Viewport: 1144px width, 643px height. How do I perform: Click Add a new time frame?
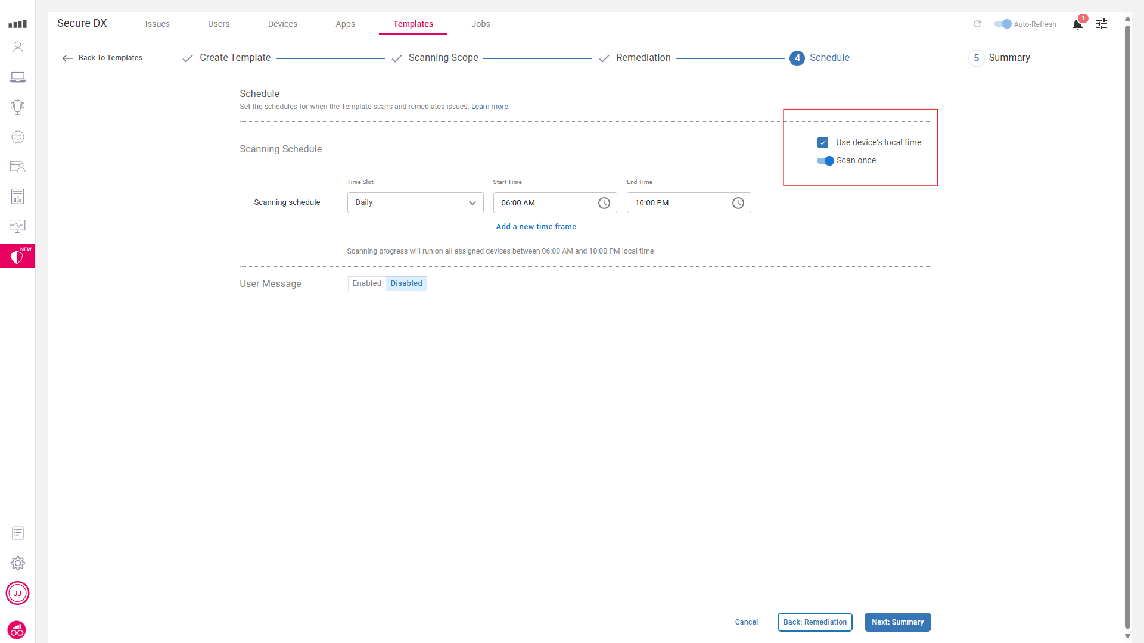536,227
